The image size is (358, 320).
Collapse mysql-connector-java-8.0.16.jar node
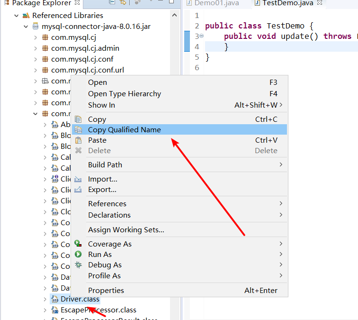[26, 27]
